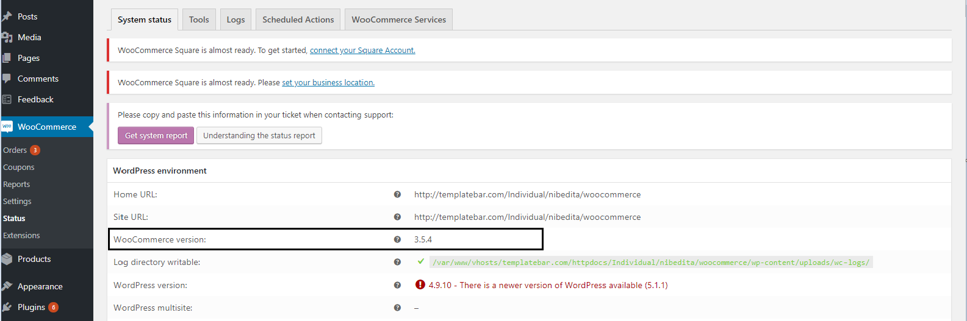Image resolution: width=967 pixels, height=321 pixels.
Task: Click the red warning icon beside 4.9.10
Action: [420, 284]
